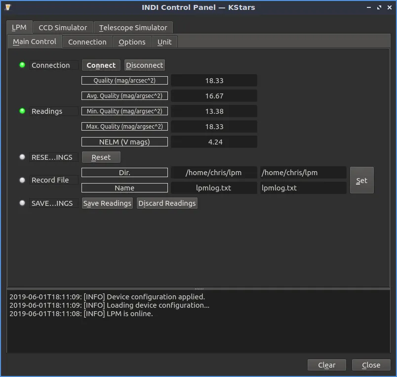Click the "Avg. Quality (mag/argsec^2)" label
This screenshot has width=397, height=377.
point(124,96)
